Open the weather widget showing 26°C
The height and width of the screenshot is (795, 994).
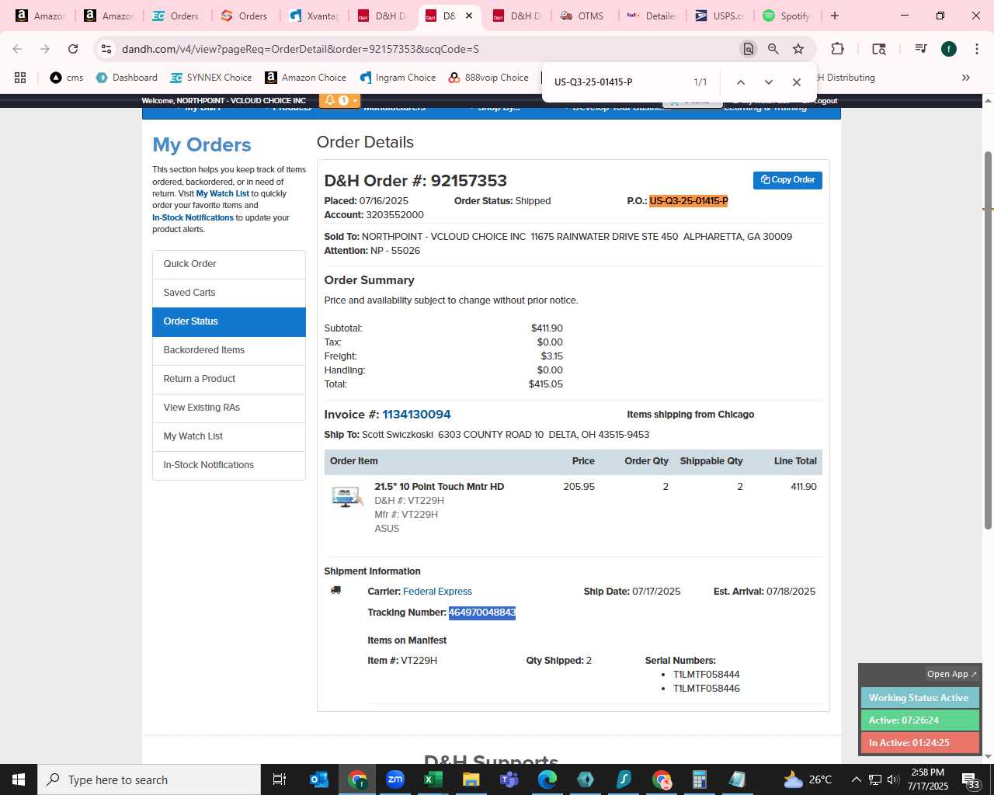(808, 779)
